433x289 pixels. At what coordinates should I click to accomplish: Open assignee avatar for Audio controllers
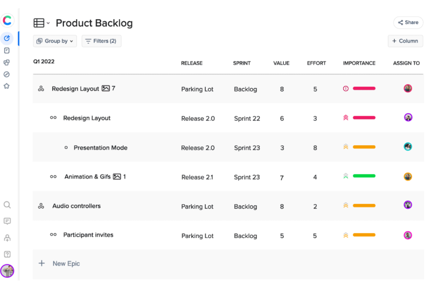(408, 205)
